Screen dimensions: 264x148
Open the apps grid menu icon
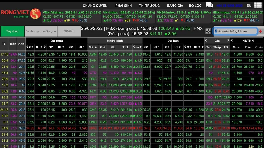[258, 5]
